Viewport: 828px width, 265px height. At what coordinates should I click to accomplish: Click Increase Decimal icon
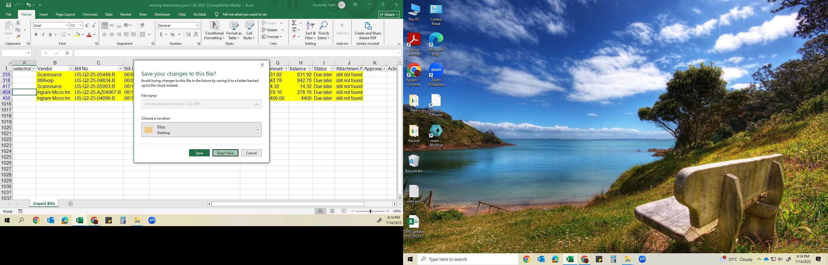tap(188, 34)
